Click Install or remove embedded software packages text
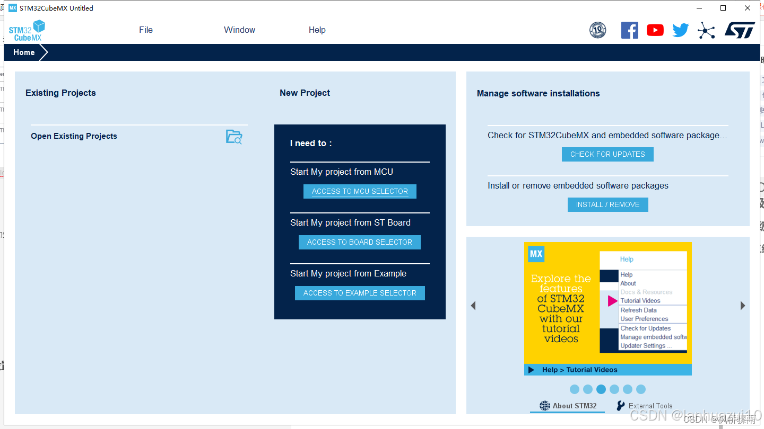The width and height of the screenshot is (764, 429). (578, 185)
